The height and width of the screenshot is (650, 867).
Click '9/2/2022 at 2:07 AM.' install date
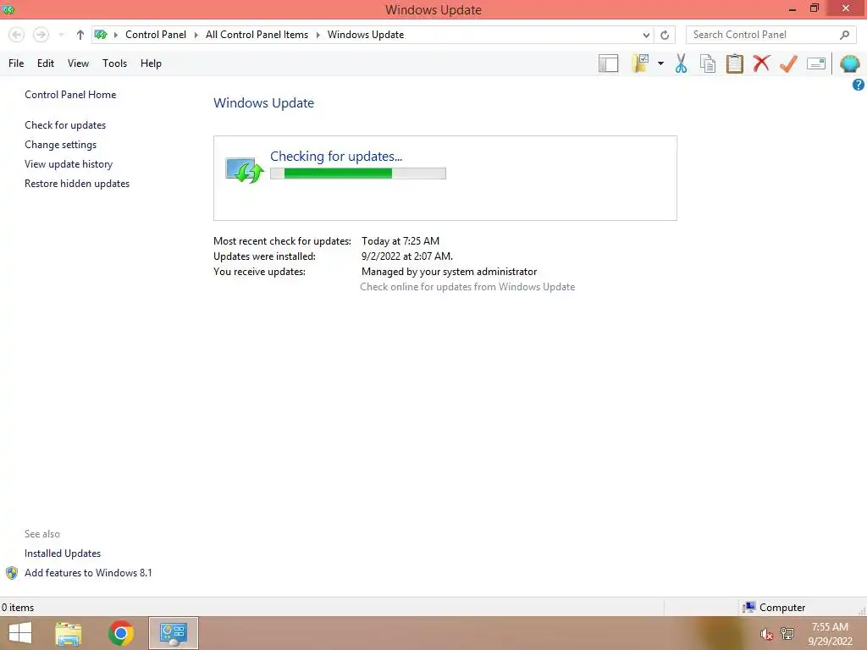coord(407,256)
